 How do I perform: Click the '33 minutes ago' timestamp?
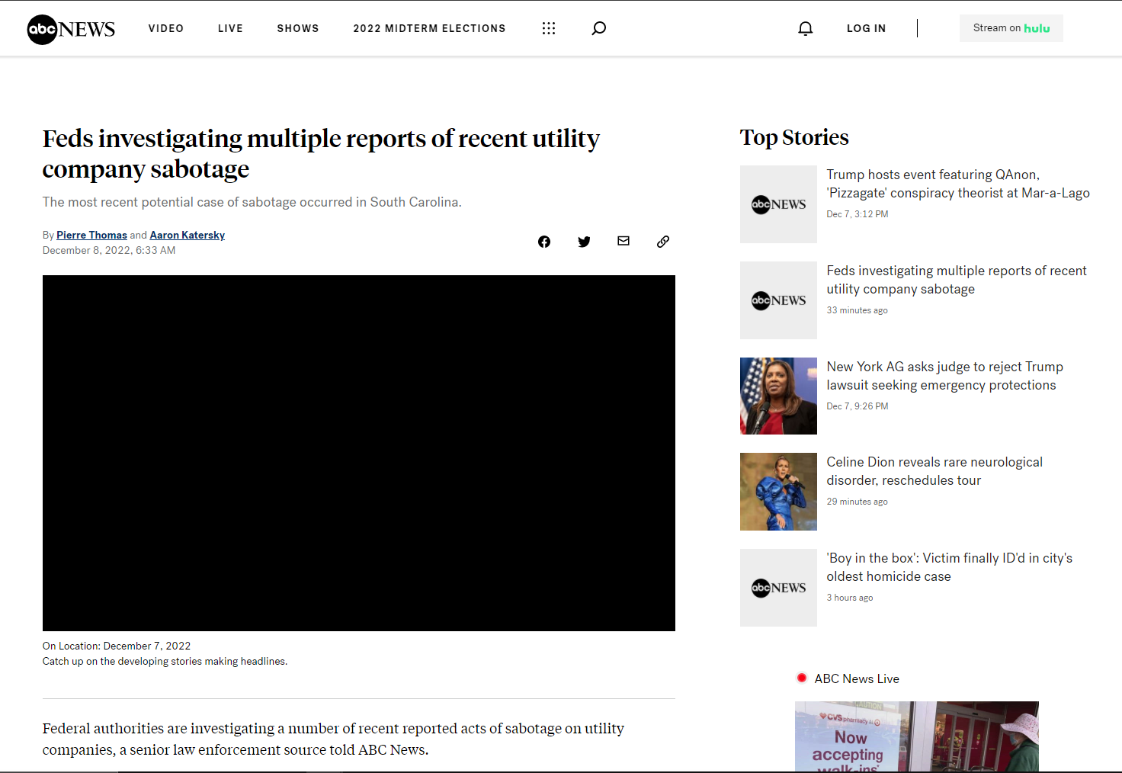[857, 310]
